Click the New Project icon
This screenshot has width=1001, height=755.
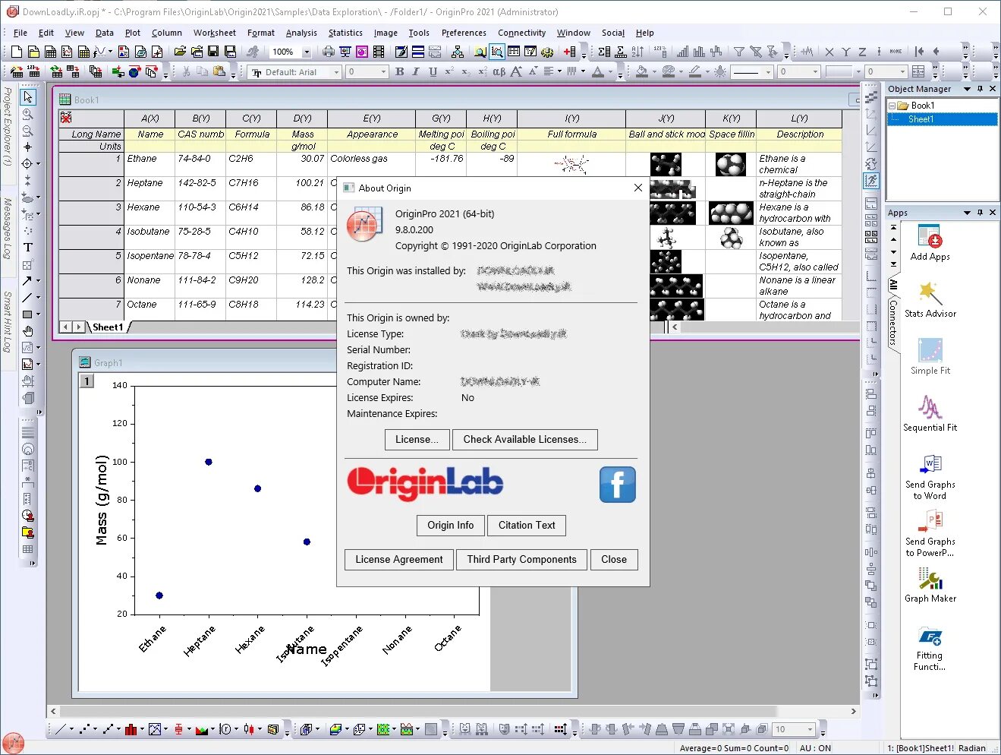[x=17, y=52]
